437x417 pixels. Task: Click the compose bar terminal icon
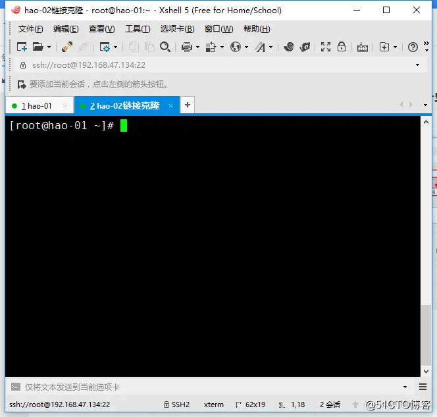(x=16, y=387)
